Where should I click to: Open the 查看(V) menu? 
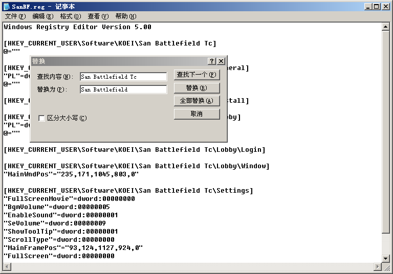point(98,16)
